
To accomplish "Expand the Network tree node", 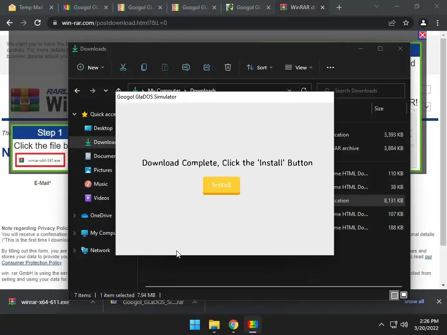I will 74,250.
